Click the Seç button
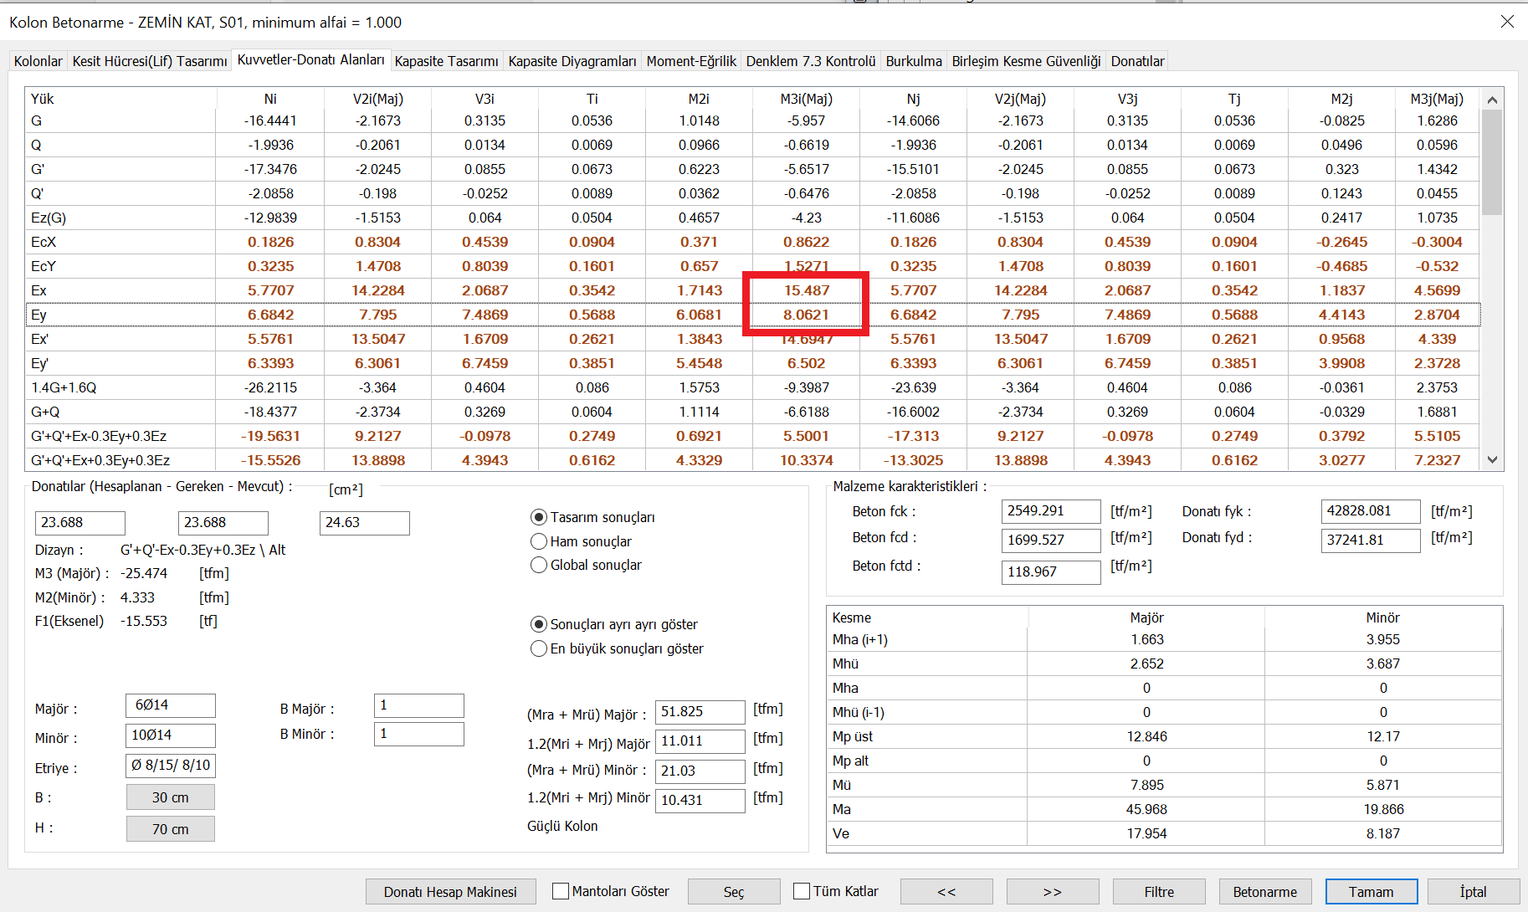 point(734,892)
